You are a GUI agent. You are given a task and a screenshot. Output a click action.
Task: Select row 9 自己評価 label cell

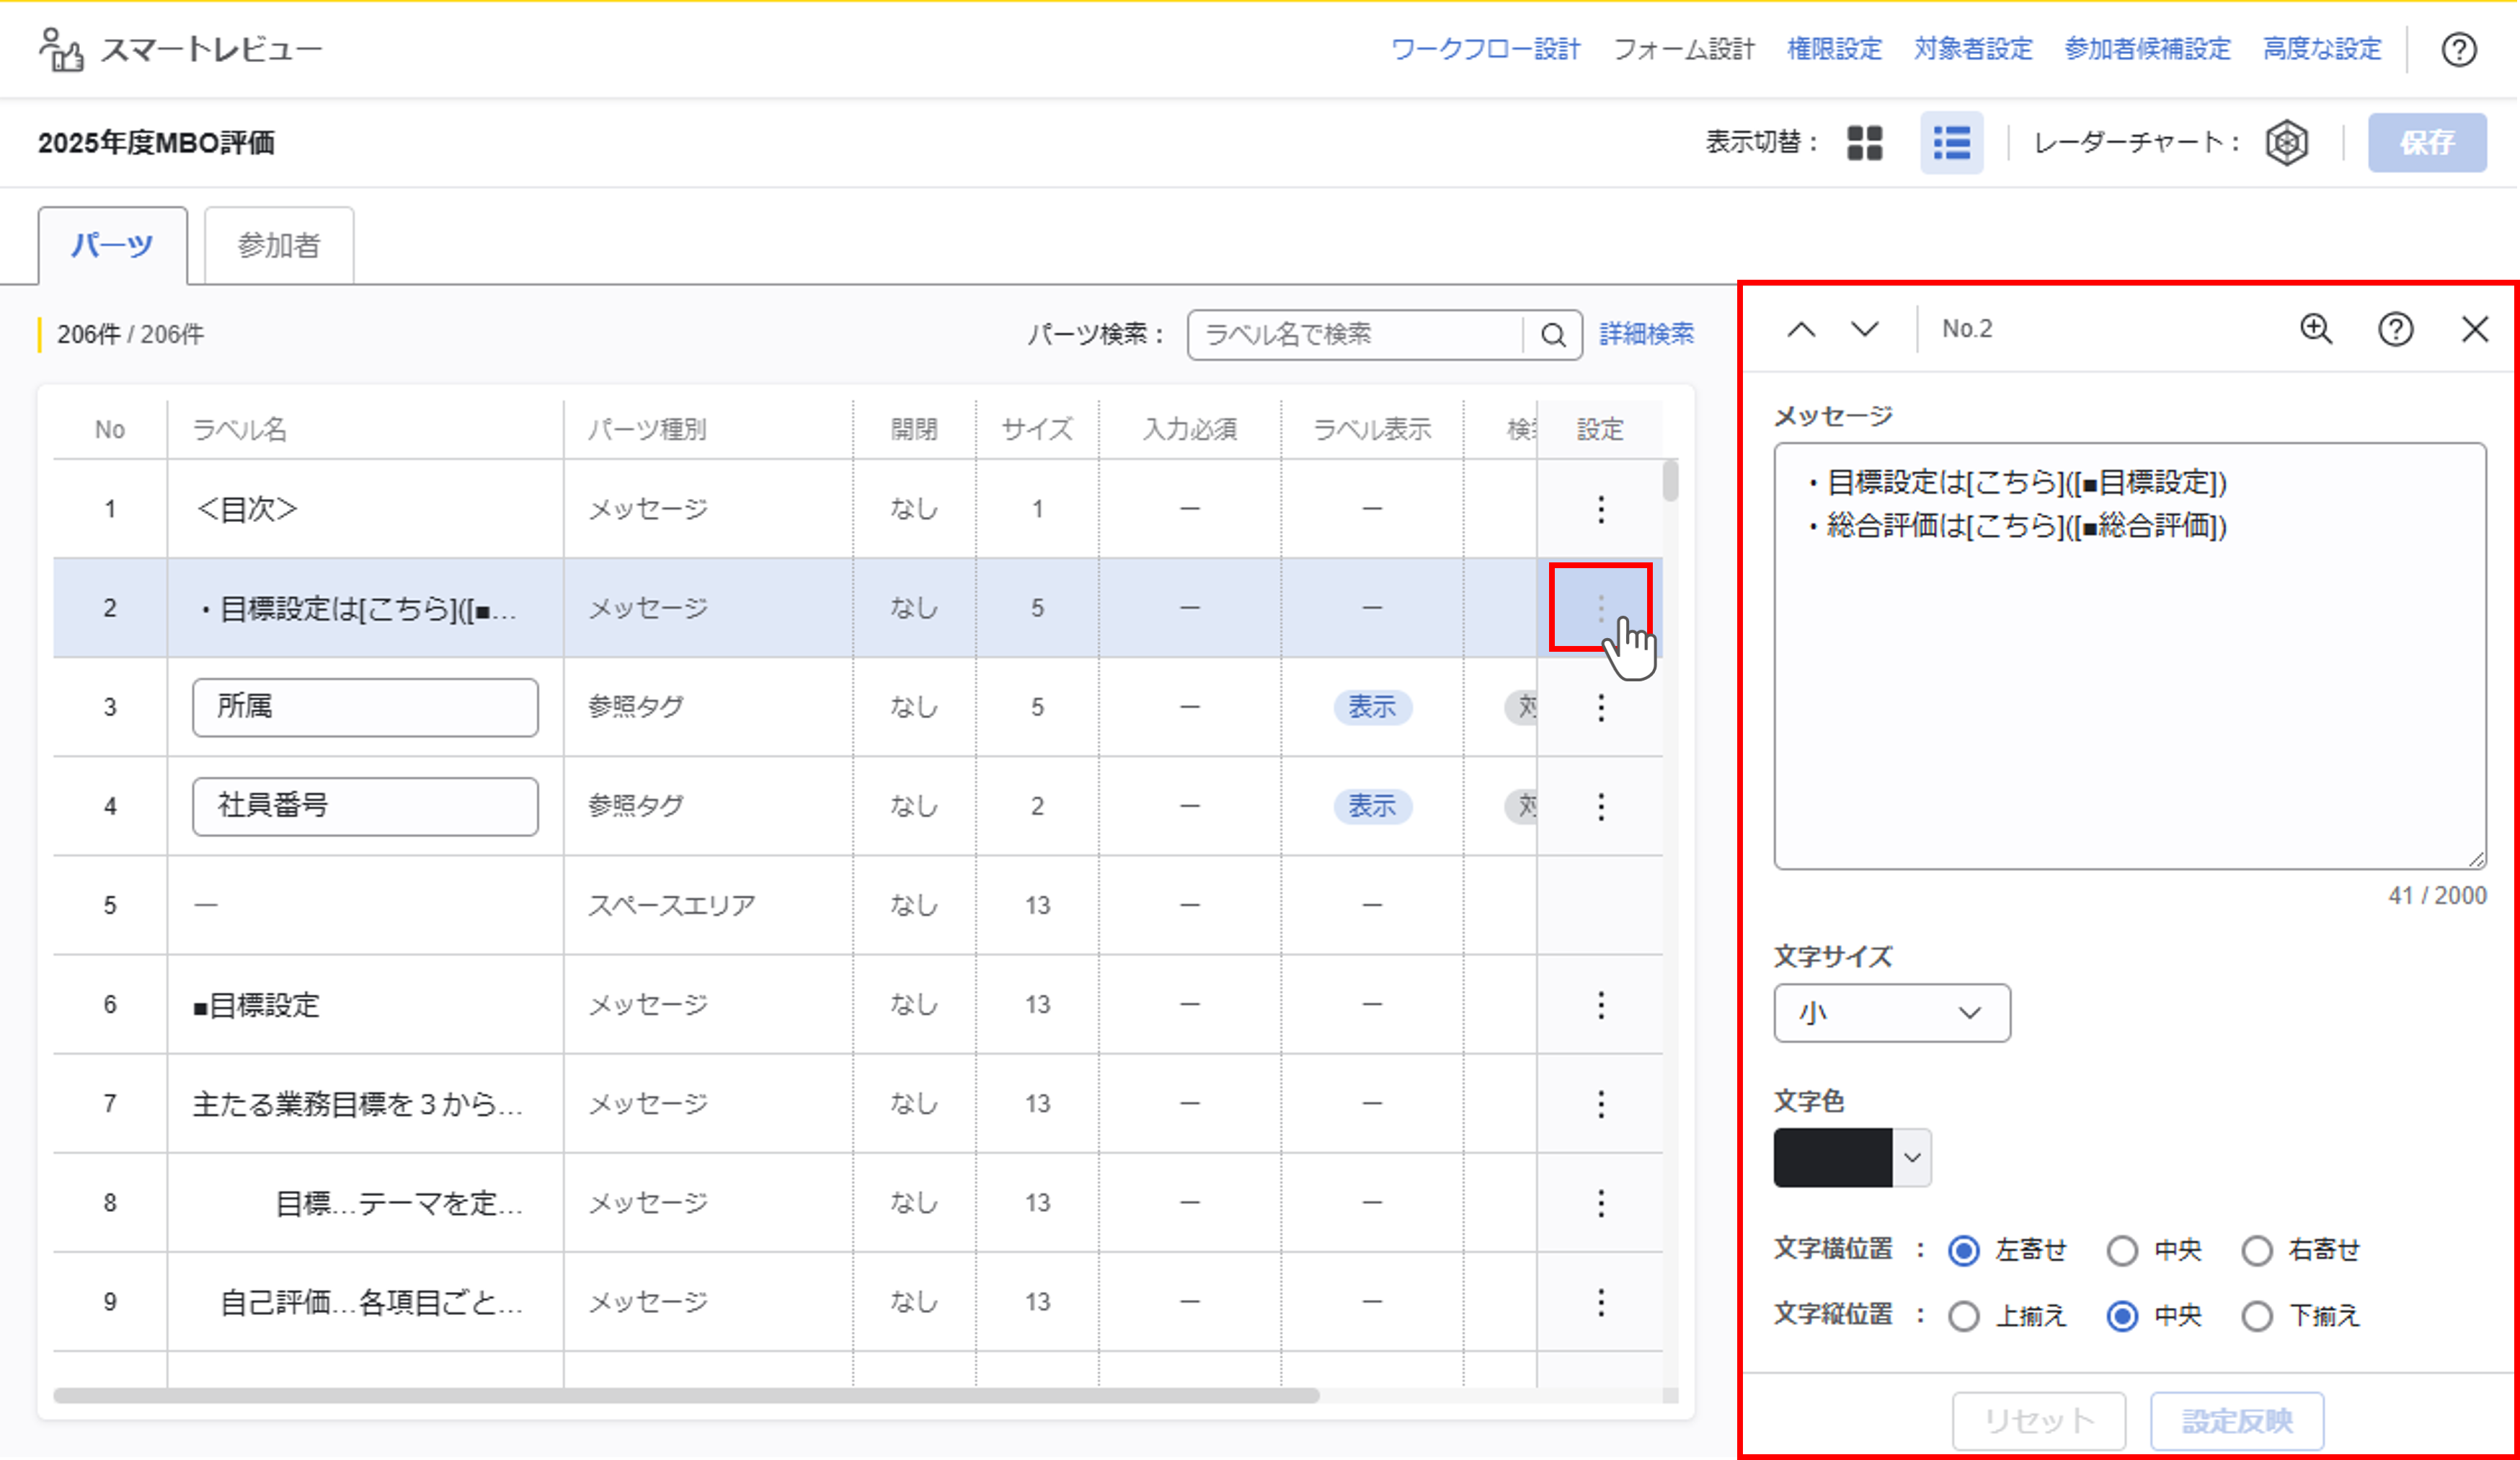[x=365, y=1302]
